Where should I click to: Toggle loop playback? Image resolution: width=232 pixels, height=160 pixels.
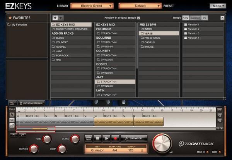tap(89, 138)
